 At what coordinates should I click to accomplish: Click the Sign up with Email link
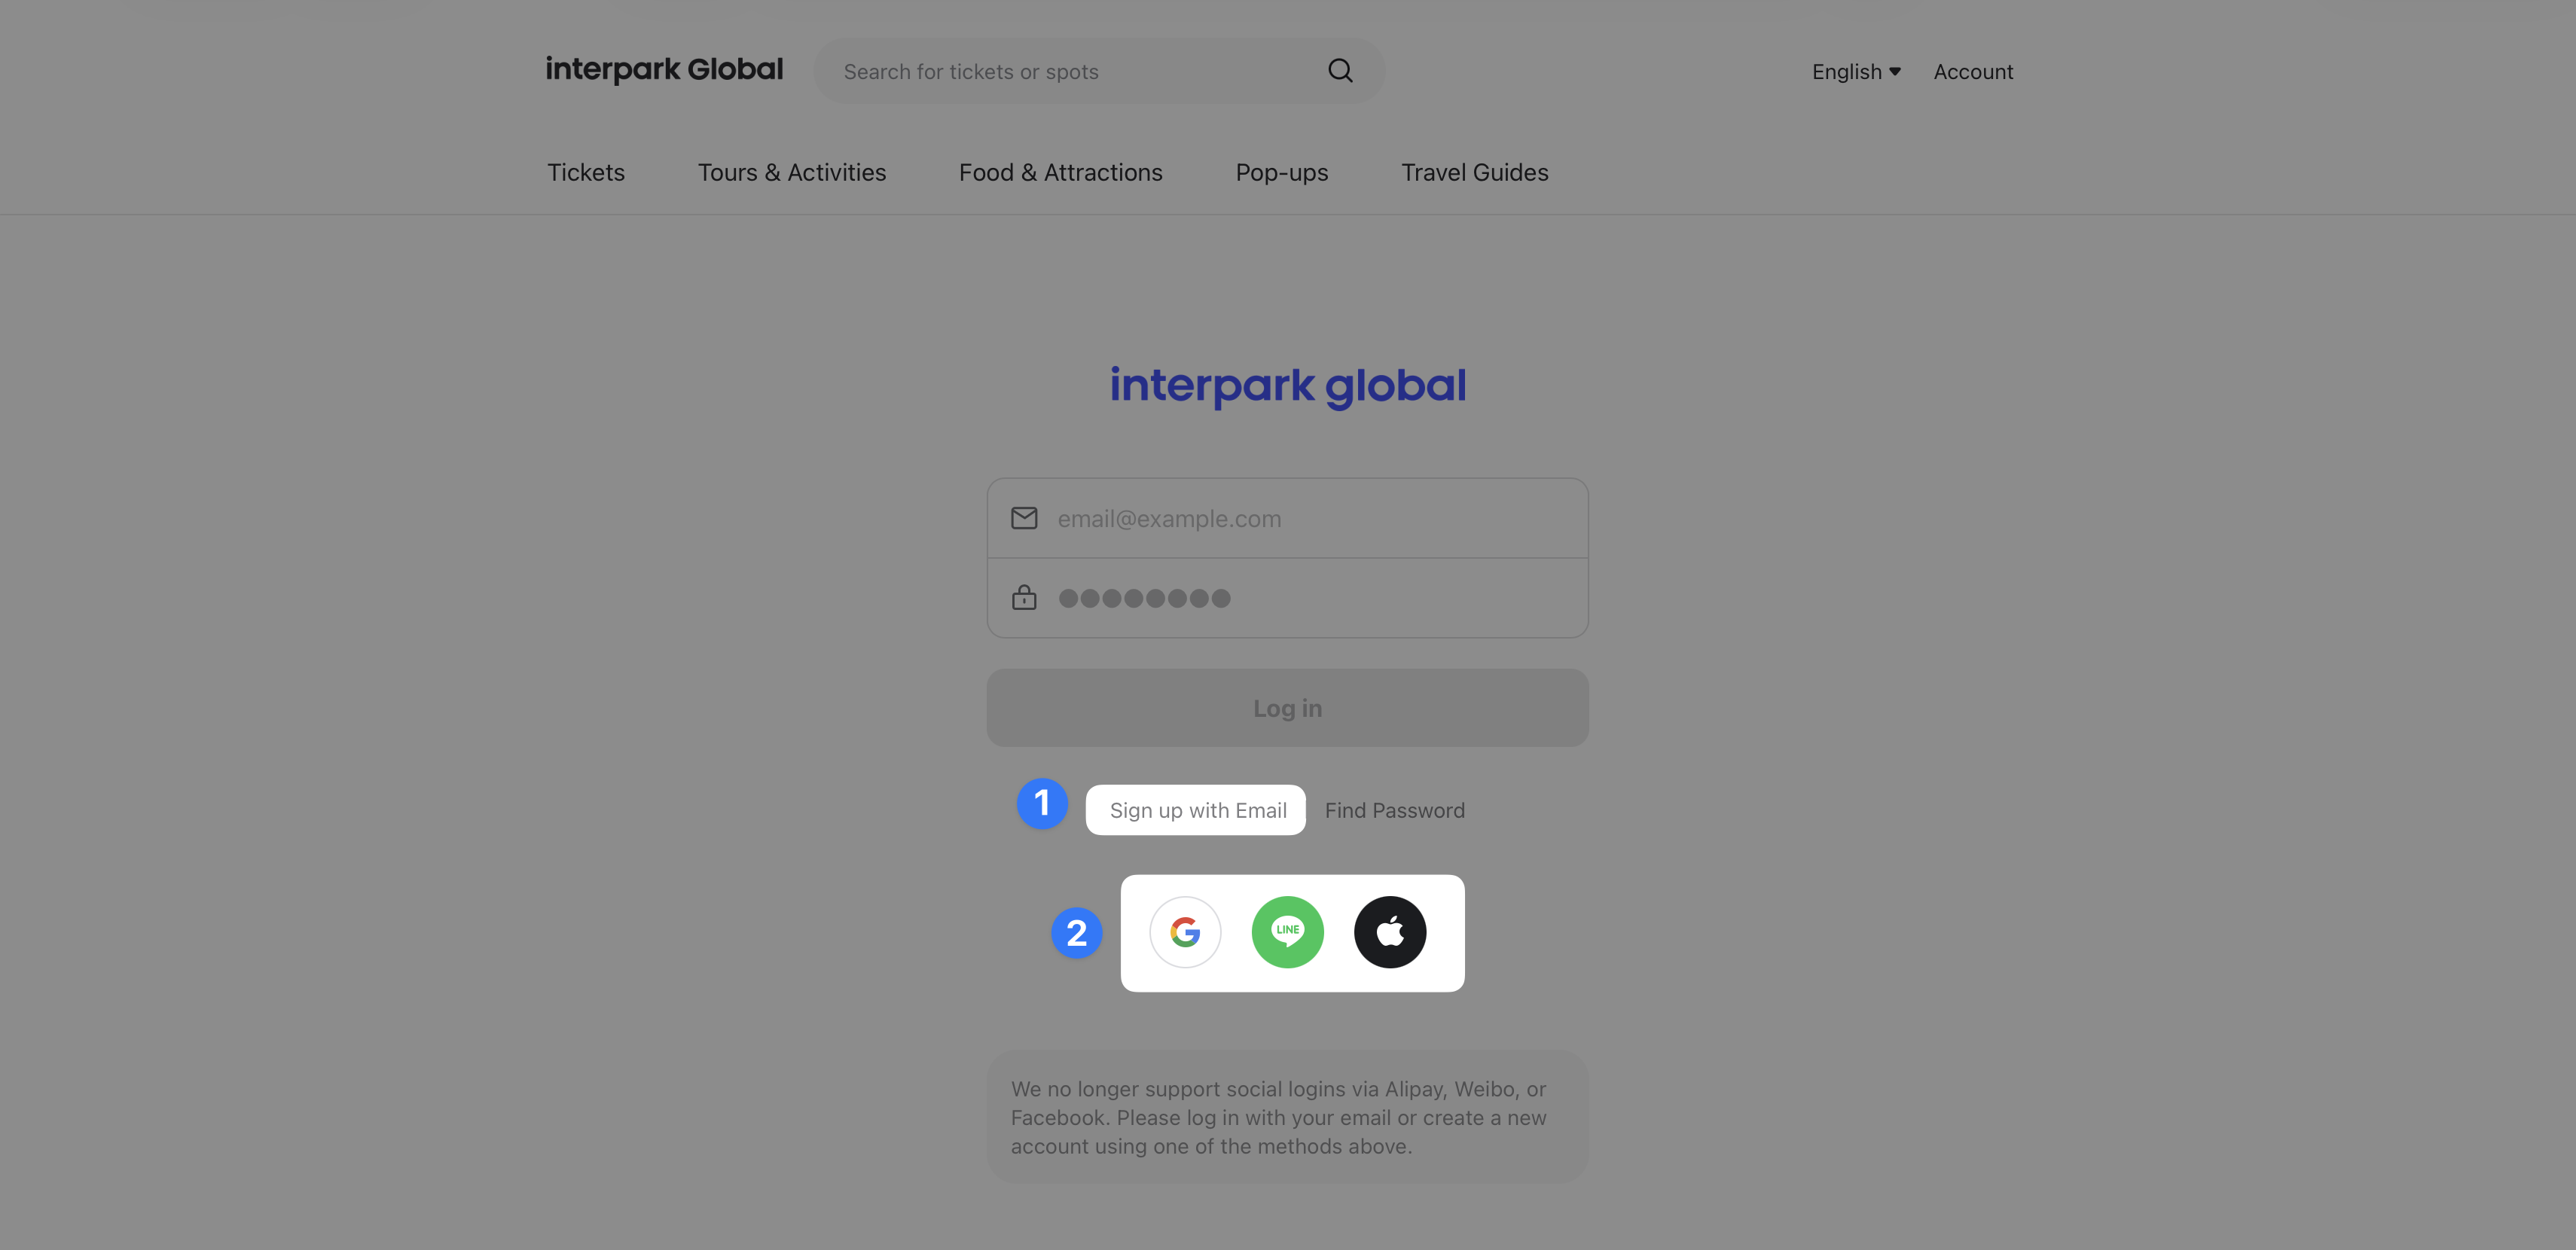[1197, 810]
